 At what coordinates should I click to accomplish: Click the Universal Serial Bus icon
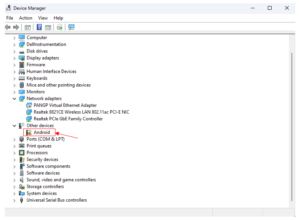pyautogui.click(x=22, y=200)
